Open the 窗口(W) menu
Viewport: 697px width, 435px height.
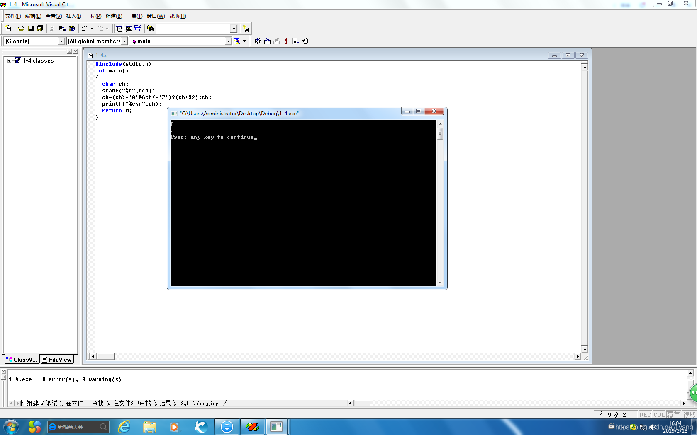[x=156, y=16]
